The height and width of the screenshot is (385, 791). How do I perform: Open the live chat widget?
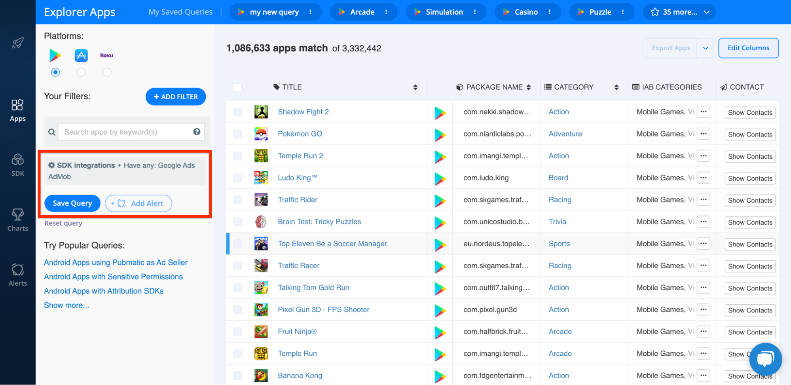(765, 359)
